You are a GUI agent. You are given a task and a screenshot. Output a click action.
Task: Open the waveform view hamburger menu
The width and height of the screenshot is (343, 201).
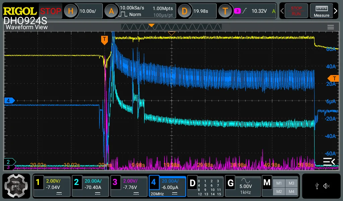tap(331, 27)
